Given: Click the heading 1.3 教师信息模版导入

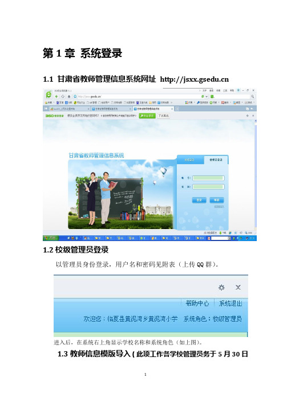Looking at the screenshot, I should pyautogui.click(x=94, y=354).
